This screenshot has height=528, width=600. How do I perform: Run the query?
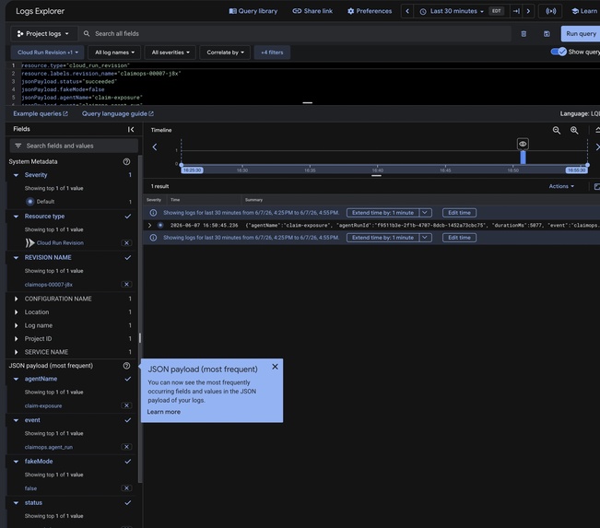(581, 34)
